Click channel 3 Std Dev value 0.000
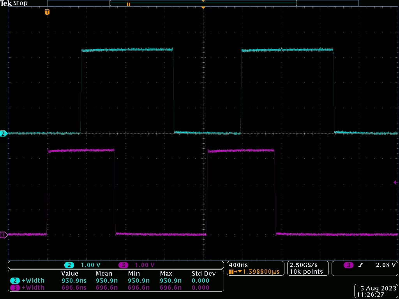This screenshot has height=299, width=399. (200, 288)
